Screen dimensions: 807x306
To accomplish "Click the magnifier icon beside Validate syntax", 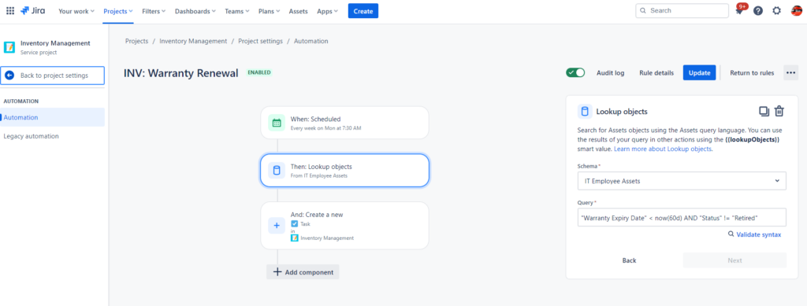I will pos(731,234).
